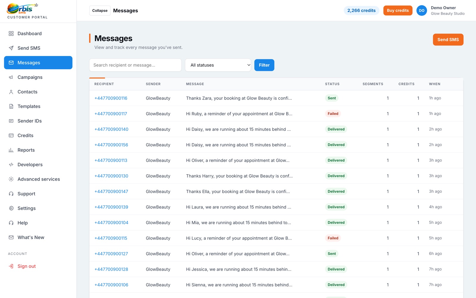Click message 'Hi Sienna, we are running...'
The image size is (476, 298).
click(239, 285)
